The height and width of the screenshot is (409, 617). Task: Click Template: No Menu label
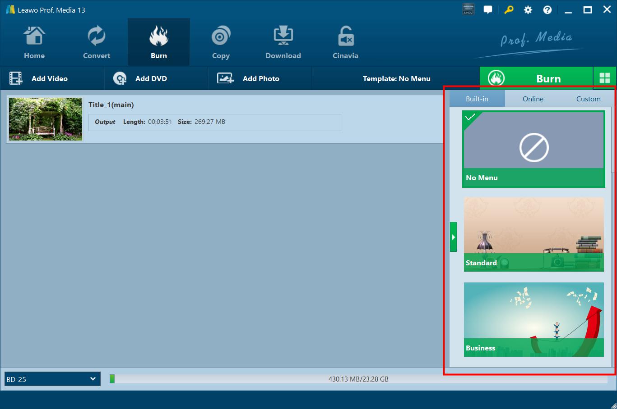[x=396, y=78]
